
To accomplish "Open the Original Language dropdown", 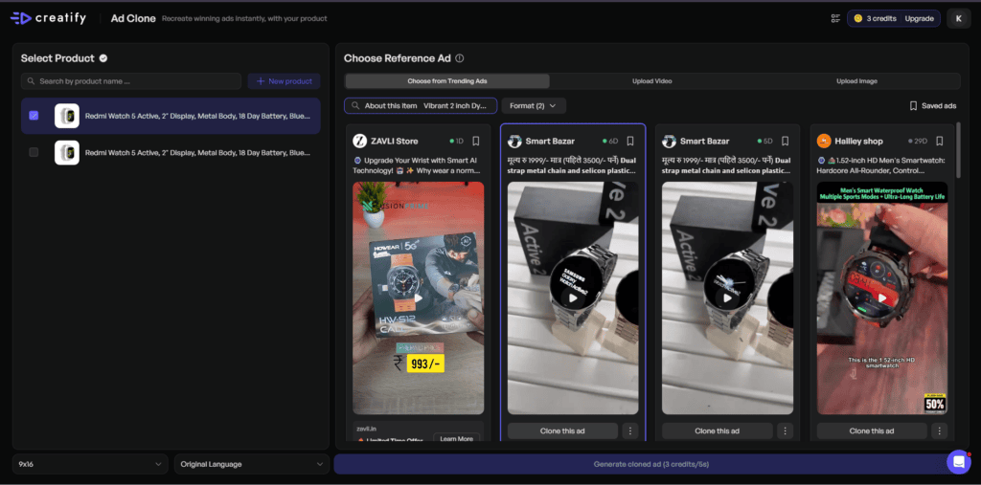I will [252, 464].
